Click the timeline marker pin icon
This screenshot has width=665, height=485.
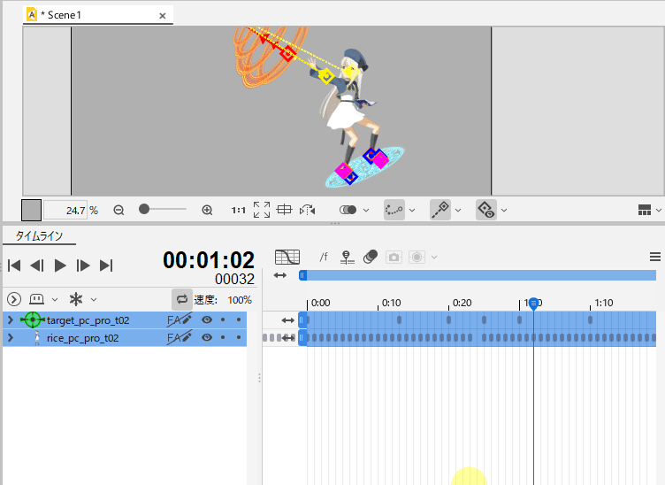348,258
